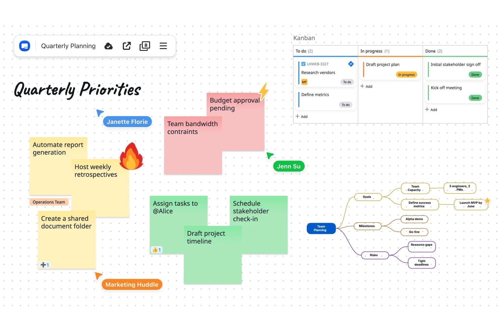Select the Risks mind map node
The height and width of the screenshot is (333, 499).
pyautogui.click(x=375, y=255)
